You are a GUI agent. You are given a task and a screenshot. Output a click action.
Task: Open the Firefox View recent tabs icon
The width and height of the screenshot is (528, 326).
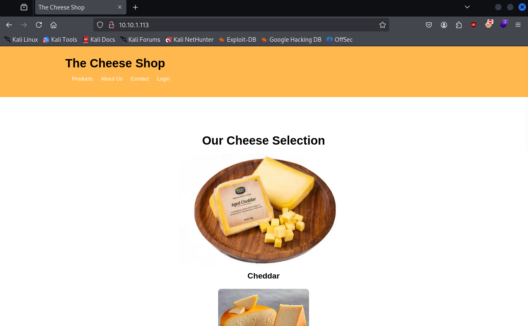24,7
